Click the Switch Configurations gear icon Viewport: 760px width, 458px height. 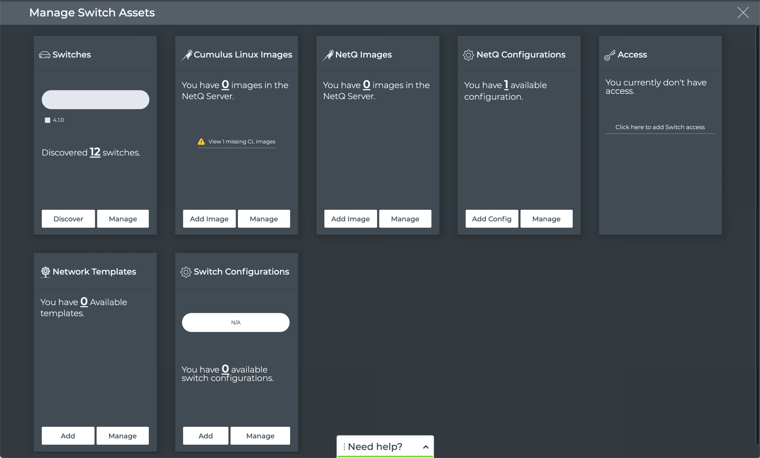[x=186, y=272]
